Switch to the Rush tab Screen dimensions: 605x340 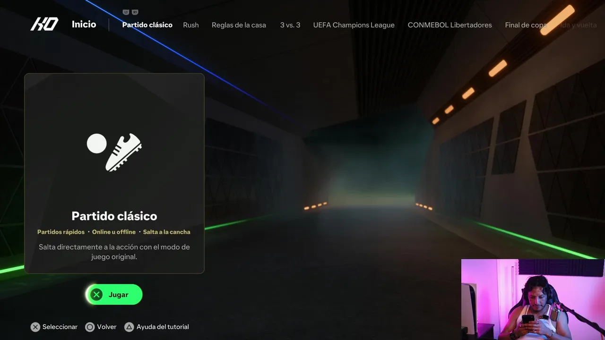click(x=191, y=25)
